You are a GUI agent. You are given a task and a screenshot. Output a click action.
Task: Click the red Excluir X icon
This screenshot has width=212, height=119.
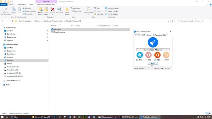coord(53,9)
